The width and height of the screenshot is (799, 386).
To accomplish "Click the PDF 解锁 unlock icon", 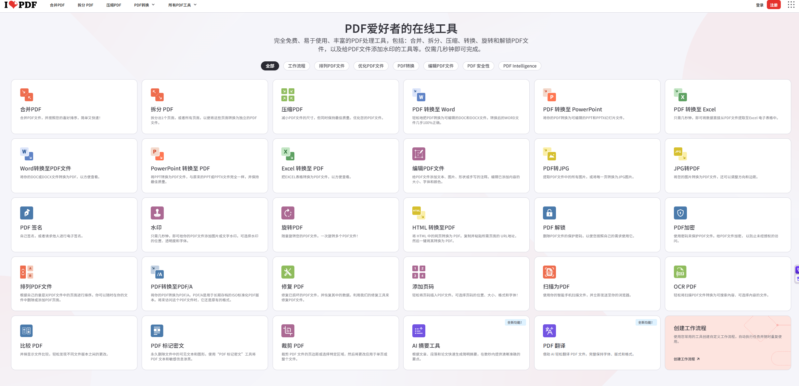I will (549, 213).
